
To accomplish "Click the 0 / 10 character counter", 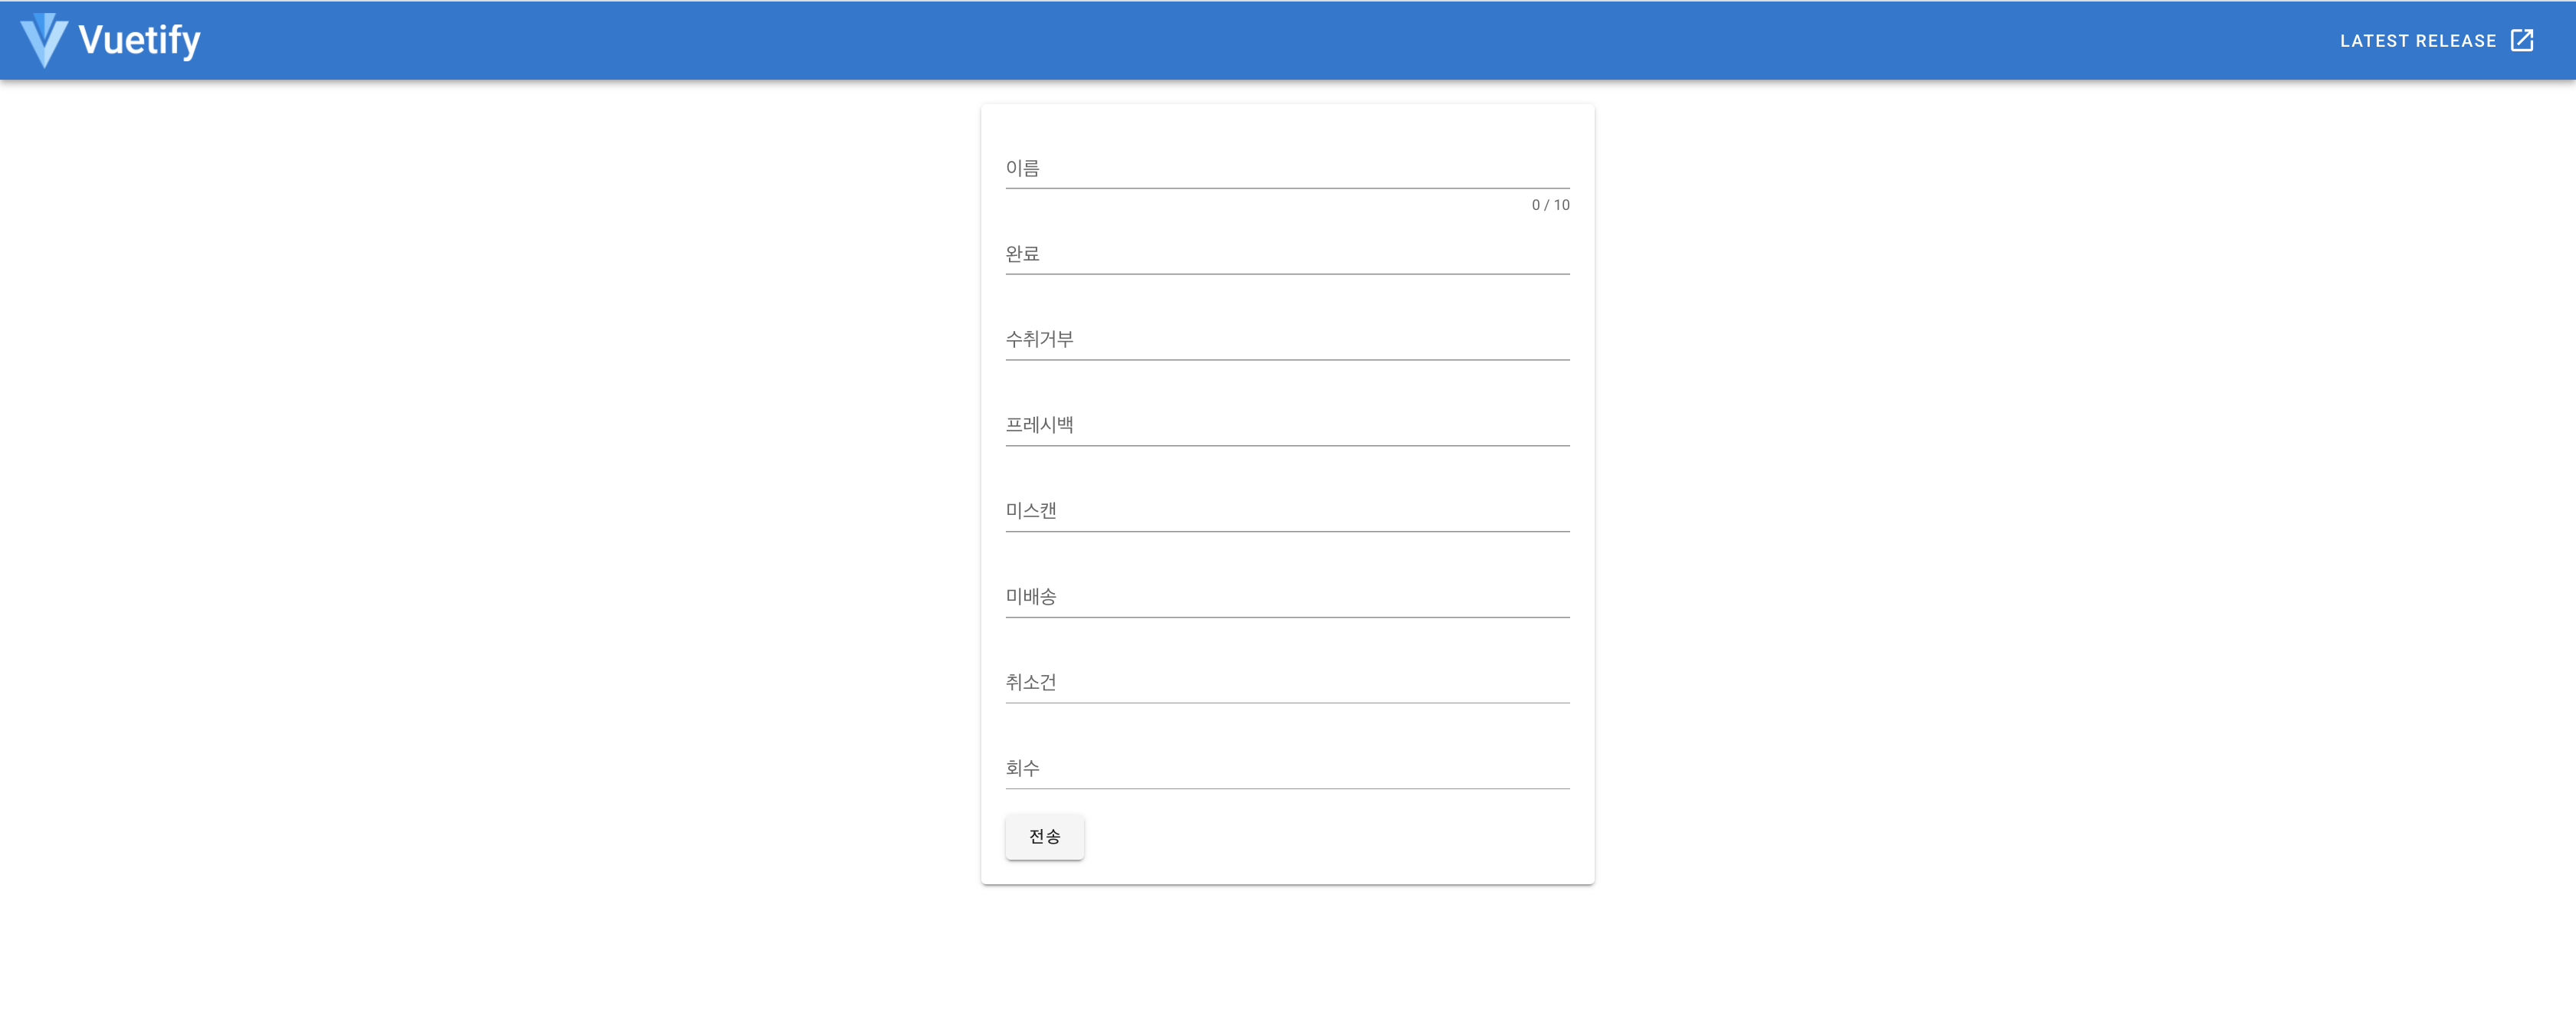I will click(x=1550, y=205).
